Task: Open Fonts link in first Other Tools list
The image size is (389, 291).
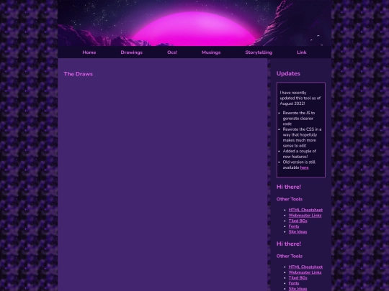Action: (294, 226)
